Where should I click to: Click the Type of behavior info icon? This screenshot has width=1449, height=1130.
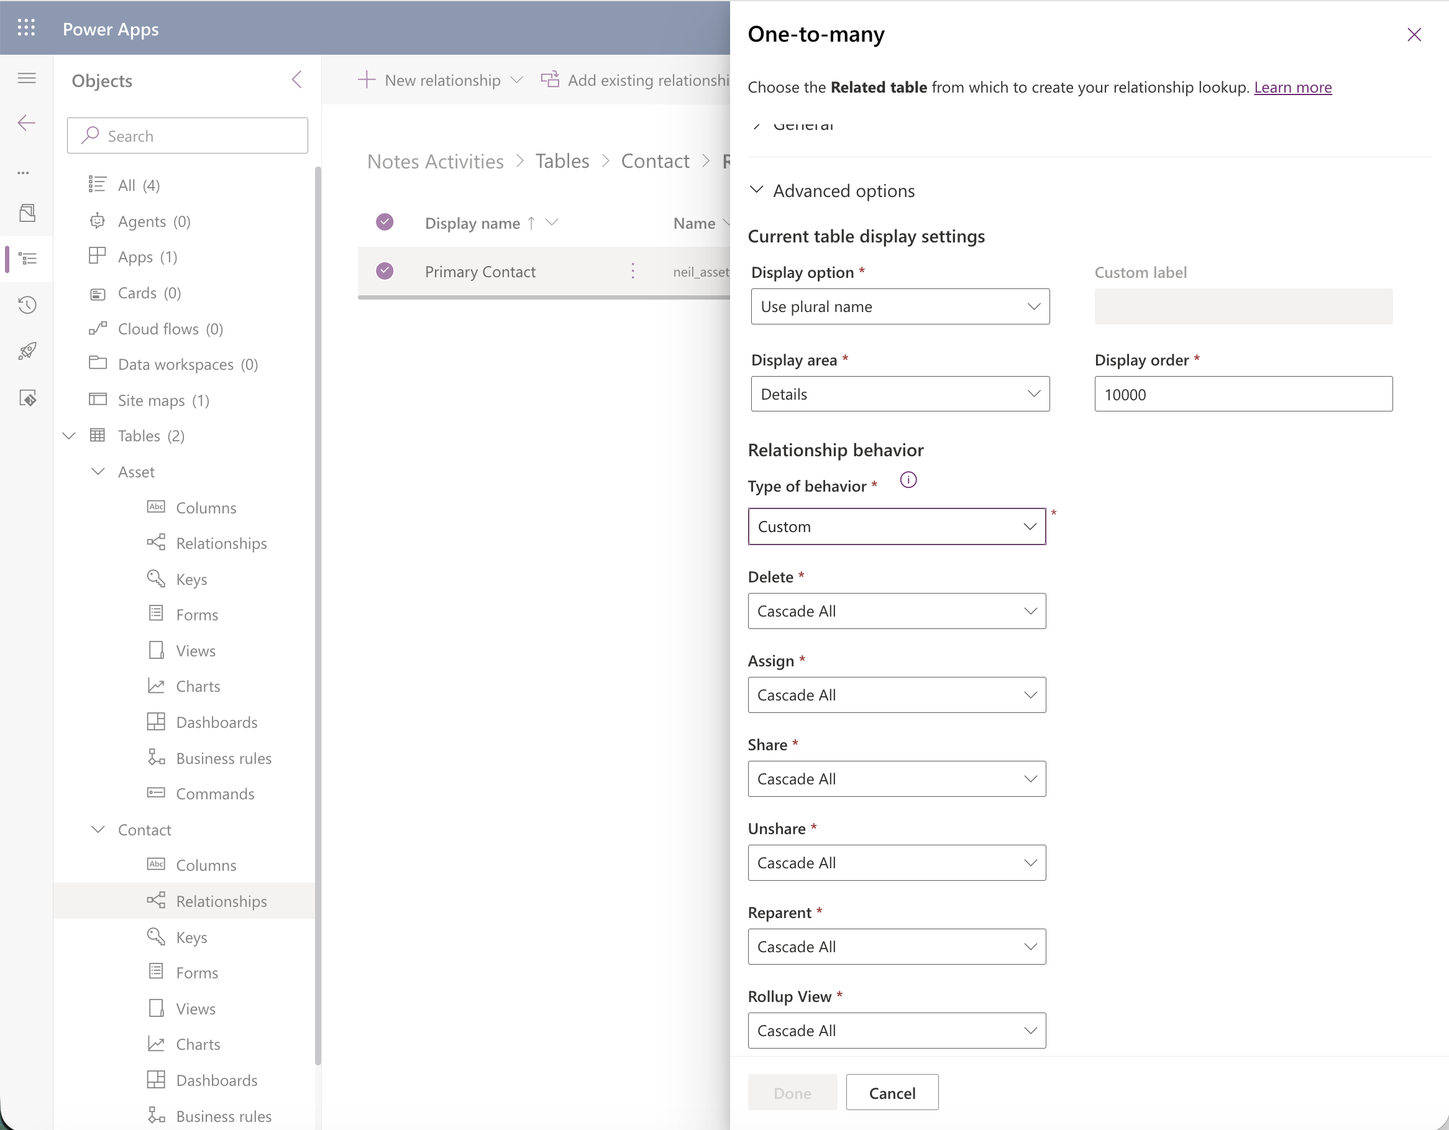[908, 480]
